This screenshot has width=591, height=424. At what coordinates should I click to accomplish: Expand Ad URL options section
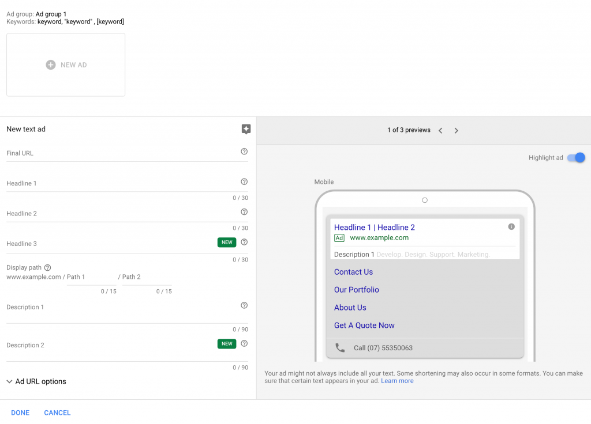point(36,381)
